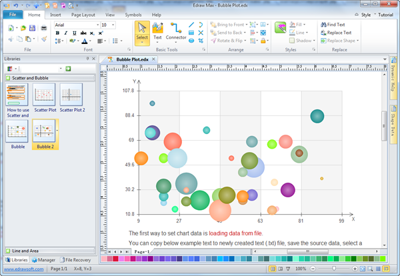This screenshot has height=276, width=400.
Task: Click the Bubble Plot.edx document tab icon
Action: (111, 60)
